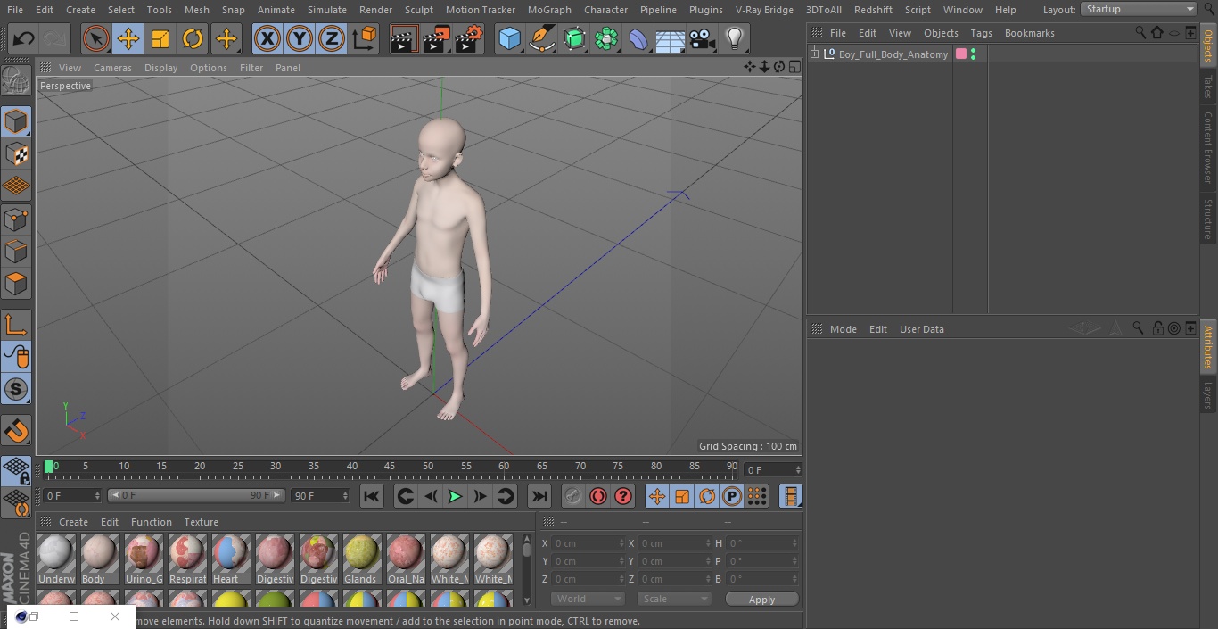Open the Scale mode dropdown
The width and height of the screenshot is (1218, 629).
(x=674, y=599)
